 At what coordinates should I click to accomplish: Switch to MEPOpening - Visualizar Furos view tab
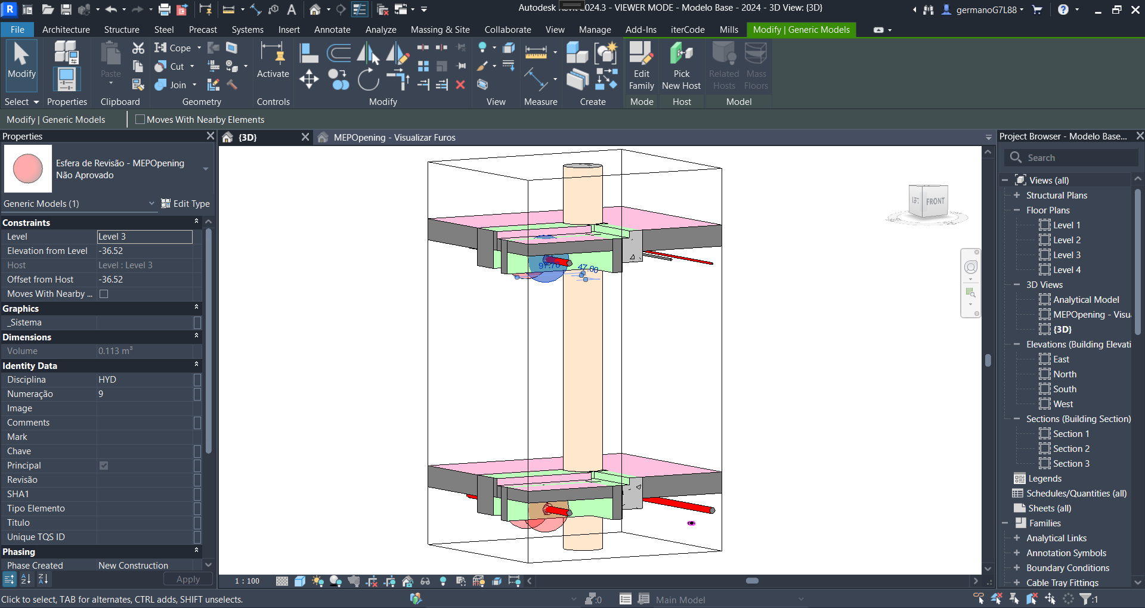click(x=394, y=138)
